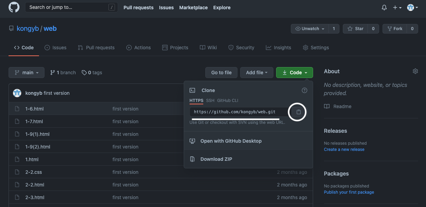Screen dimensions: 426x207
Task: Open the kongyb commit author avatar
Action: [x=17, y=93]
